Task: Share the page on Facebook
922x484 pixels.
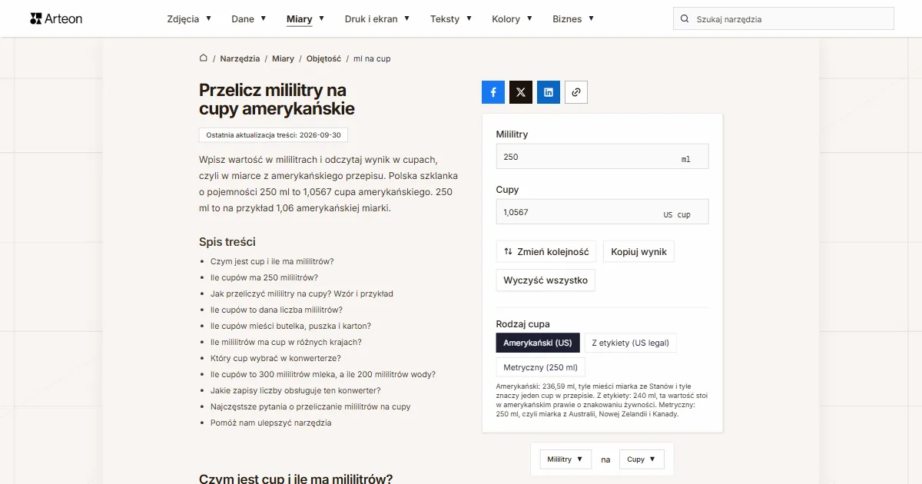Action: [493, 92]
